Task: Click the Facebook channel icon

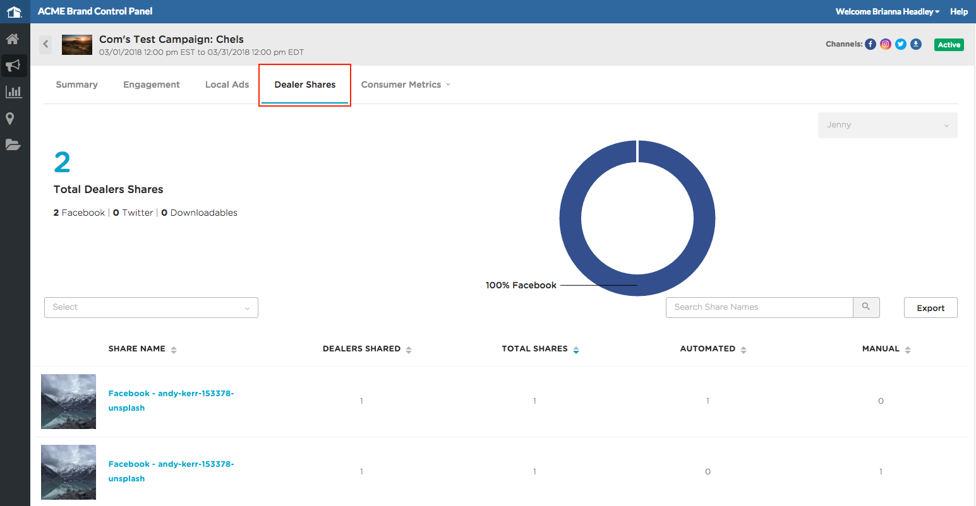Action: coord(871,44)
